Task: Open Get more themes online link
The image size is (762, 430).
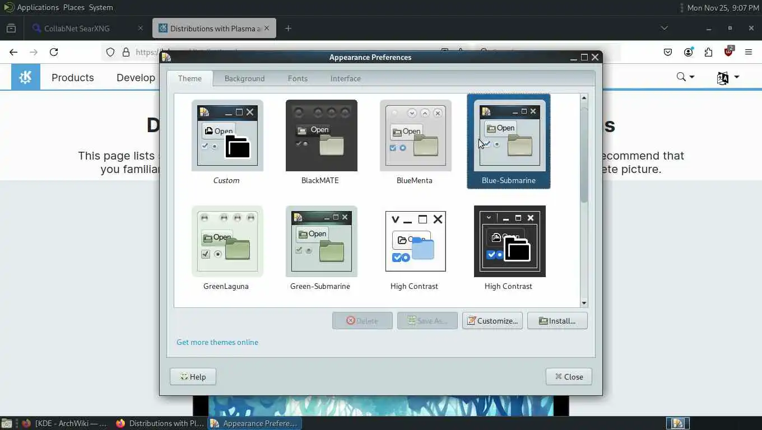Action: click(x=217, y=342)
